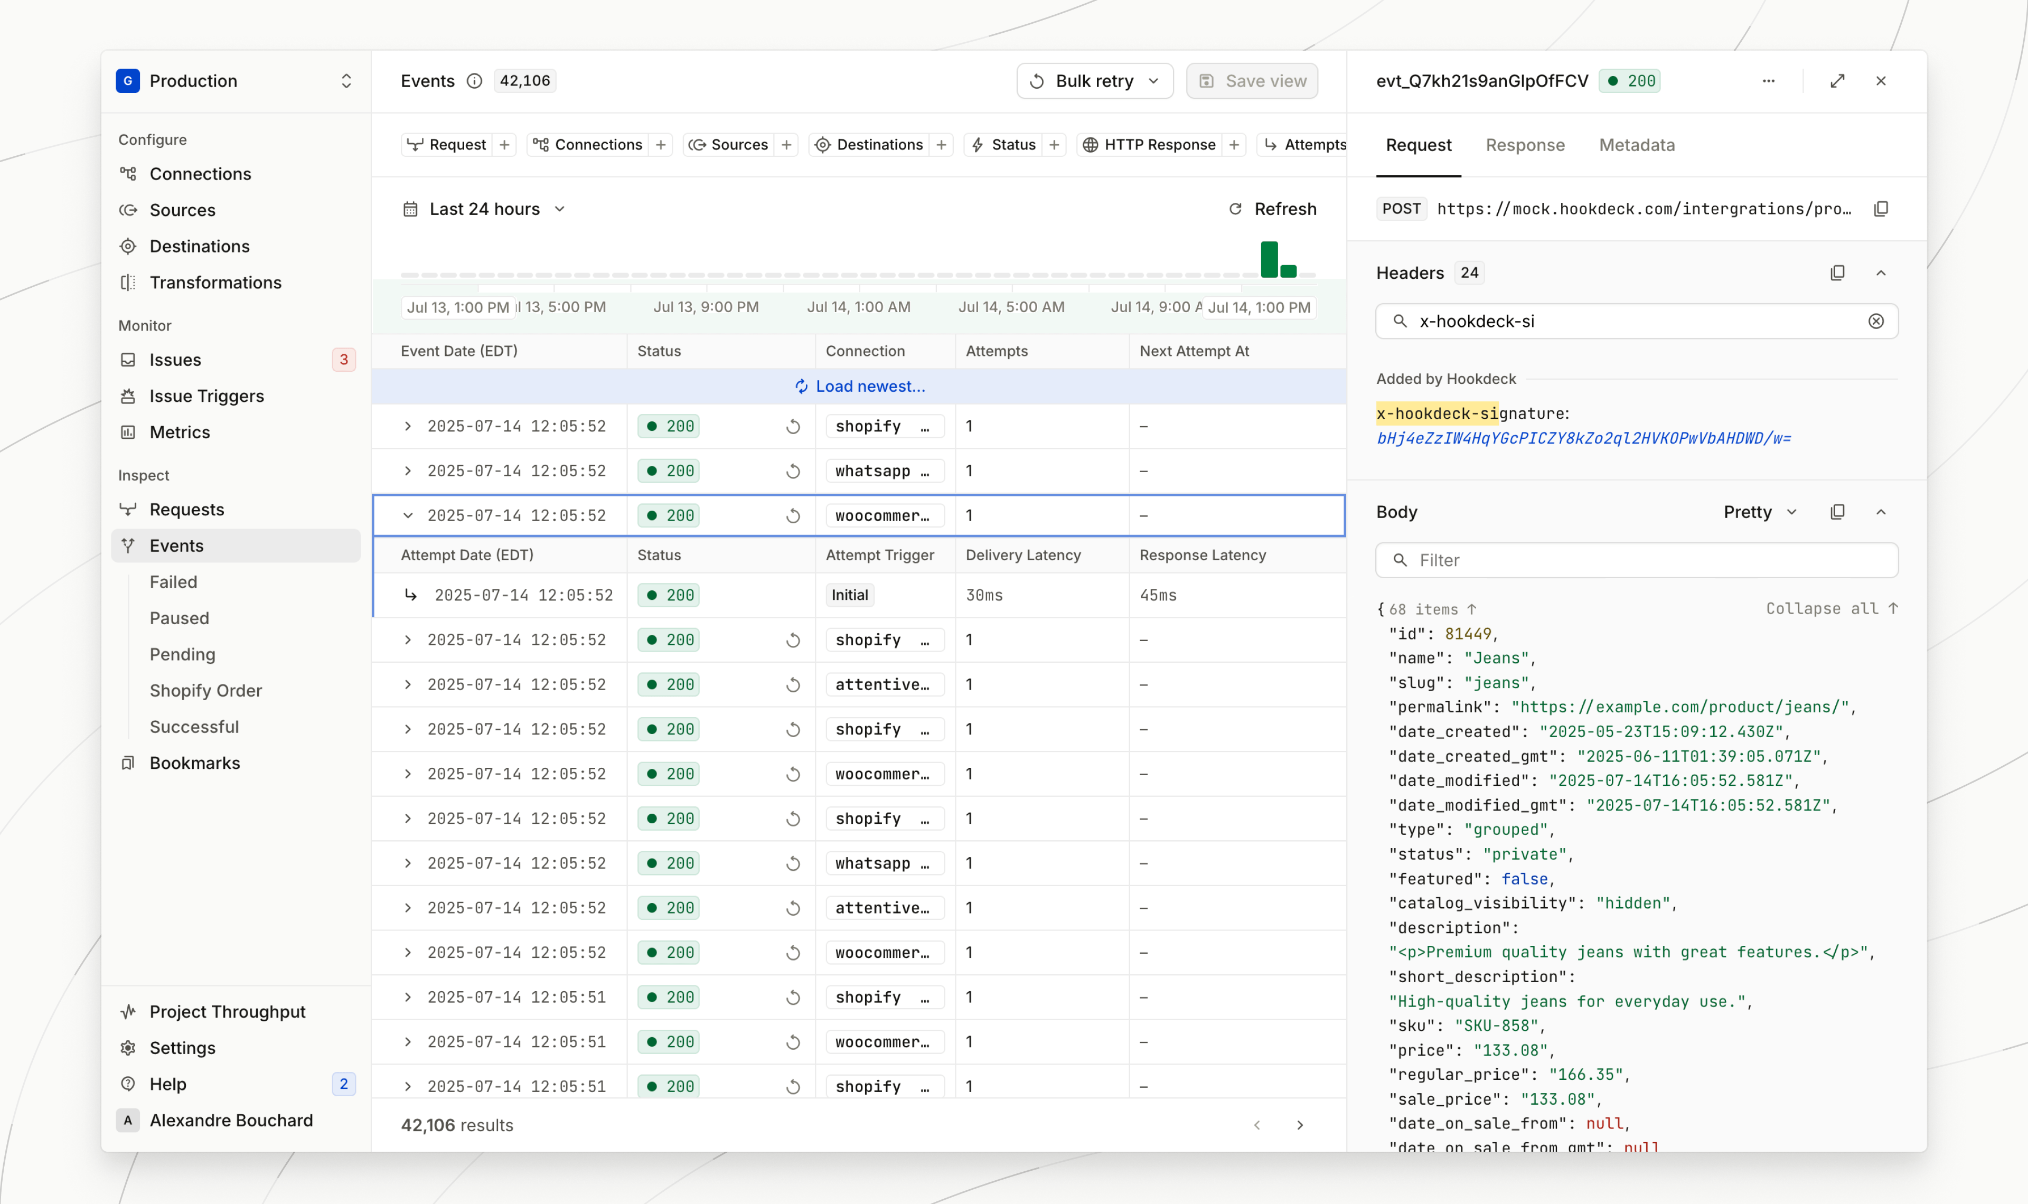The width and height of the screenshot is (2028, 1204).
Task: Open the Last 24 hours dropdown
Action: [485, 209]
